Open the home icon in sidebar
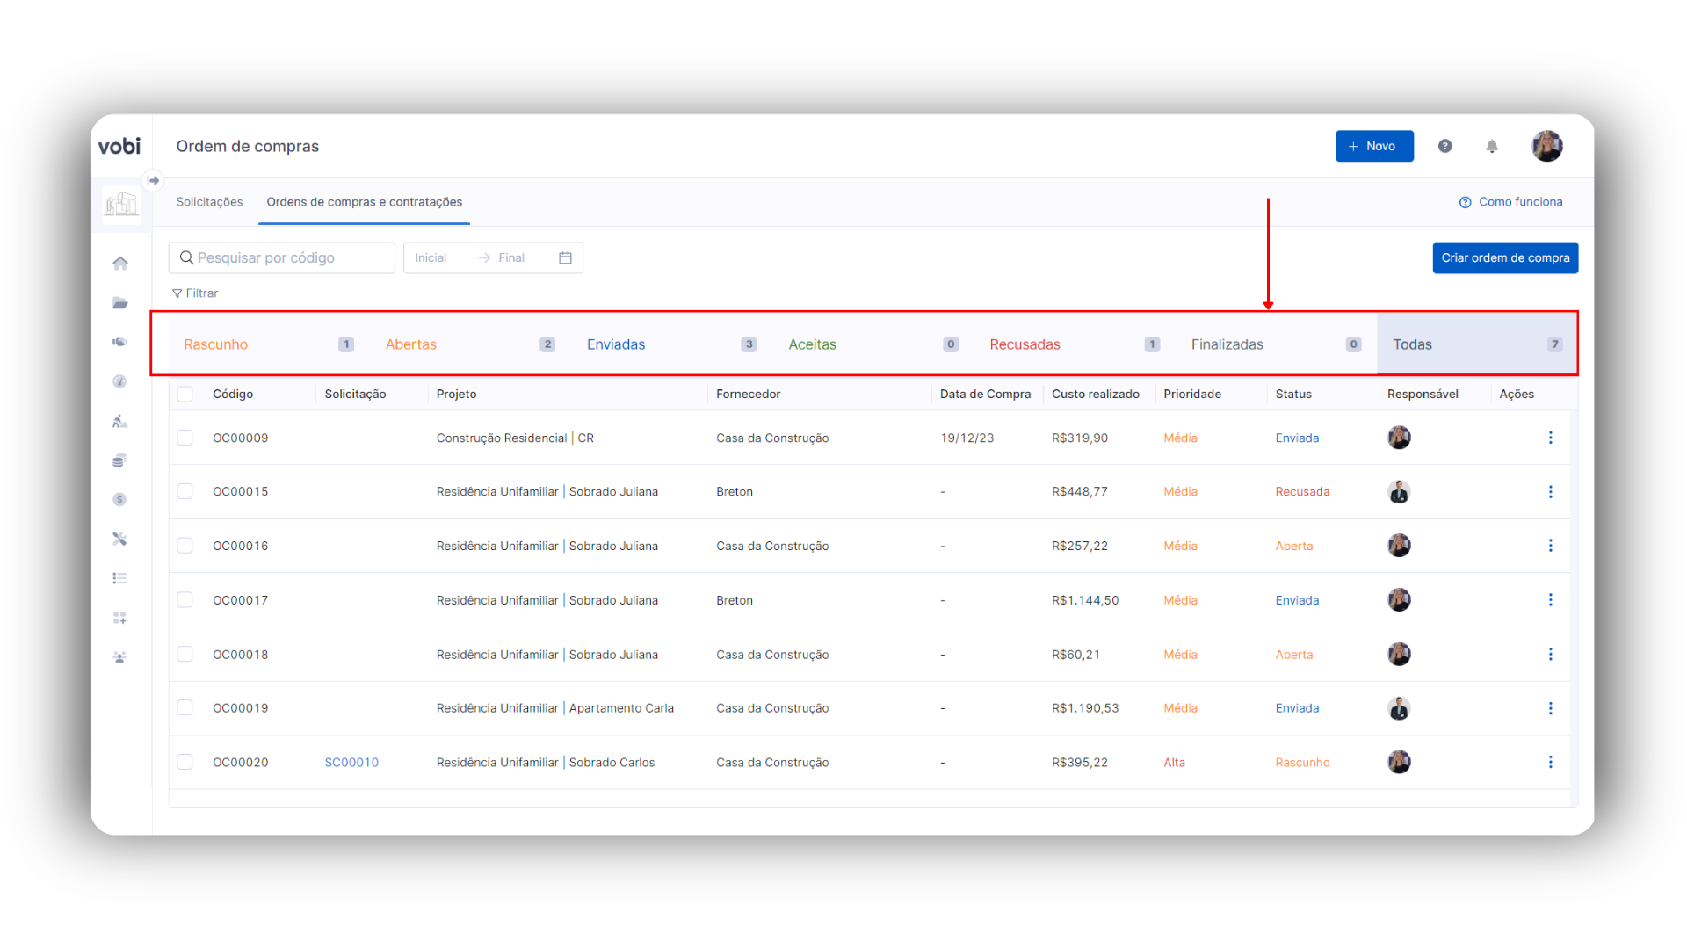 tap(120, 264)
